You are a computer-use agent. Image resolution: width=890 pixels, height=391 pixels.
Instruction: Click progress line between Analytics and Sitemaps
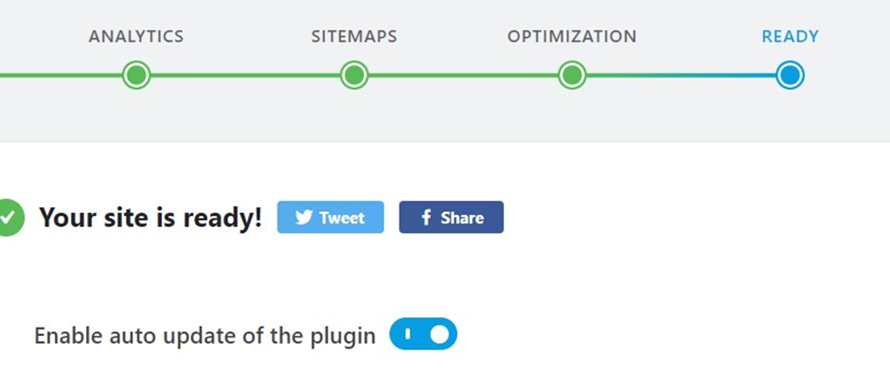click(x=245, y=75)
